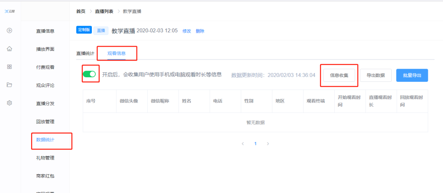
Task: Click the 定制版 badge
Action: (84, 30)
